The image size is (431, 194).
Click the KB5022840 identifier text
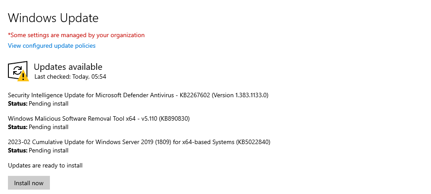click(251, 142)
